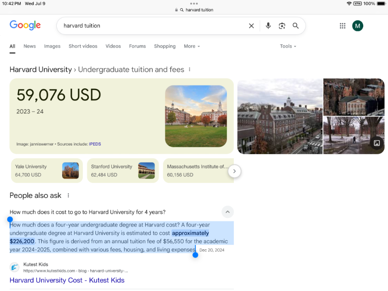Open the Google homepage logo
The height and width of the screenshot is (291, 388).
25,25
